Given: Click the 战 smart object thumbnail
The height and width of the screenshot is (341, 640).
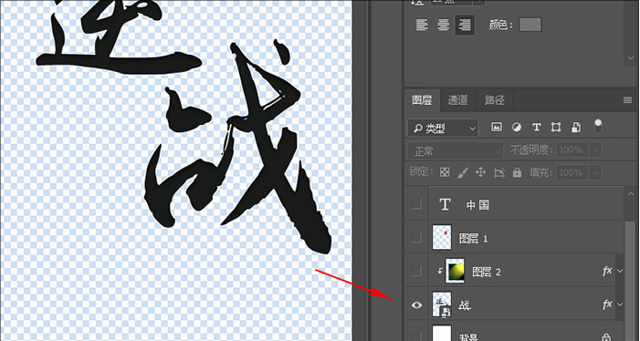Looking at the screenshot, I should click(x=442, y=305).
